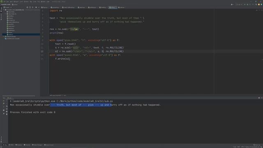
Task: Open Run panel settings gear
Action: pos(259,98)
